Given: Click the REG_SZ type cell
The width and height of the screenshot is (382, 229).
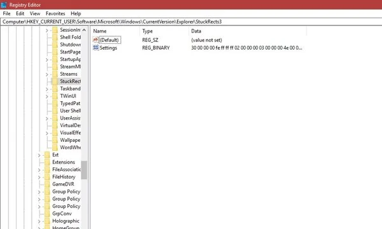Looking at the screenshot, I should [150, 40].
